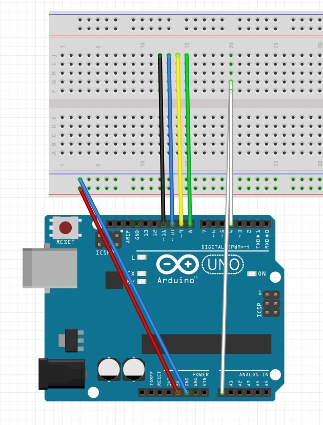Click the 3V3 power pin socket
Screen dimensions: 323x425
coord(169,392)
